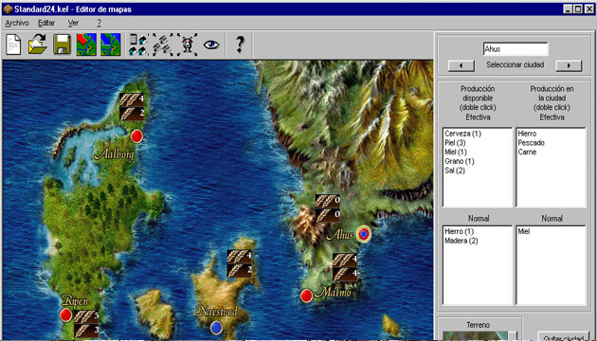Viewport: 597px width, 341px height.
Task: Click the upper grain icon above Naestved showing 4
Action: point(240,257)
